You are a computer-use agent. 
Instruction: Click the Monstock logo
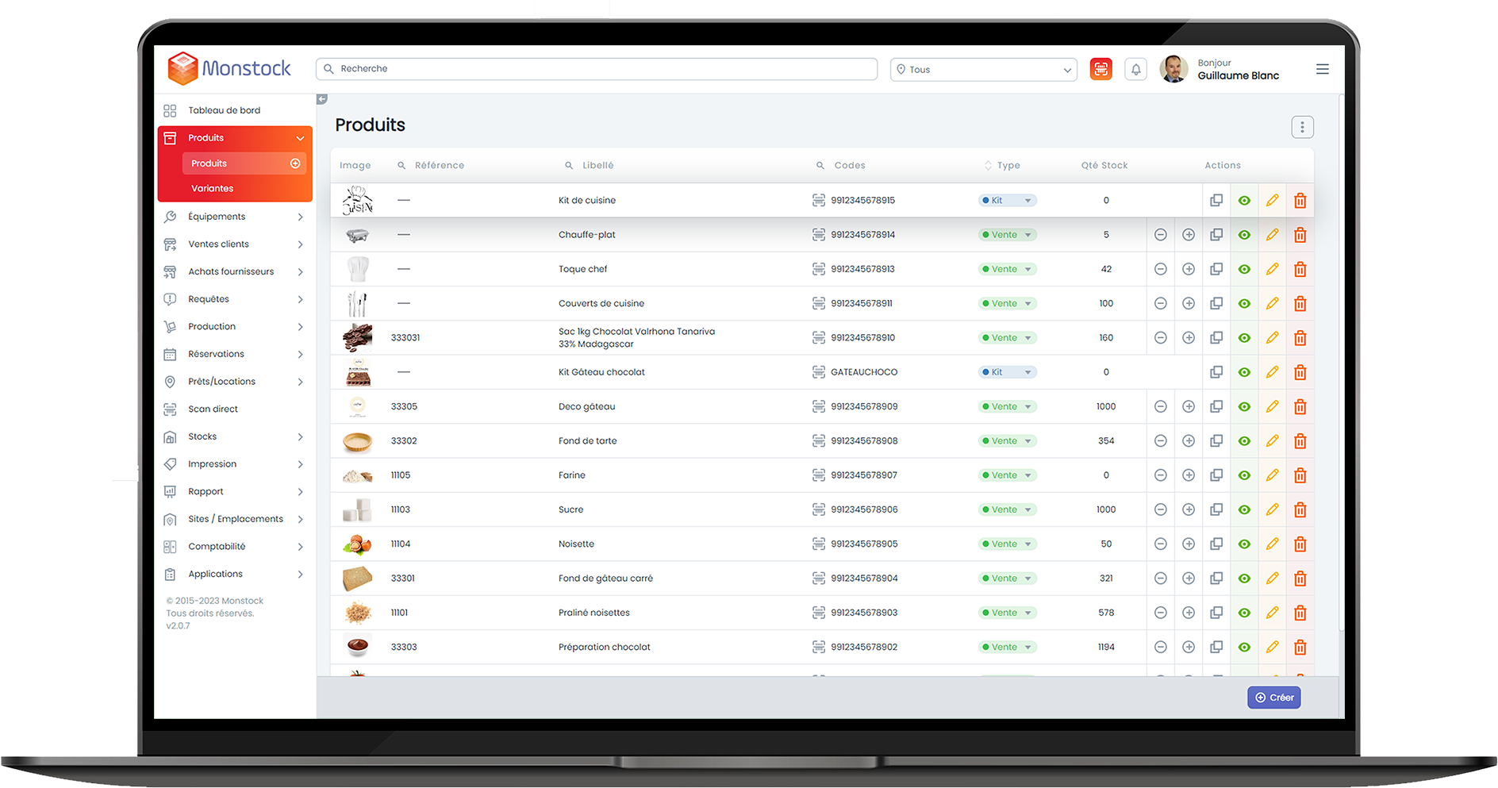click(x=229, y=68)
